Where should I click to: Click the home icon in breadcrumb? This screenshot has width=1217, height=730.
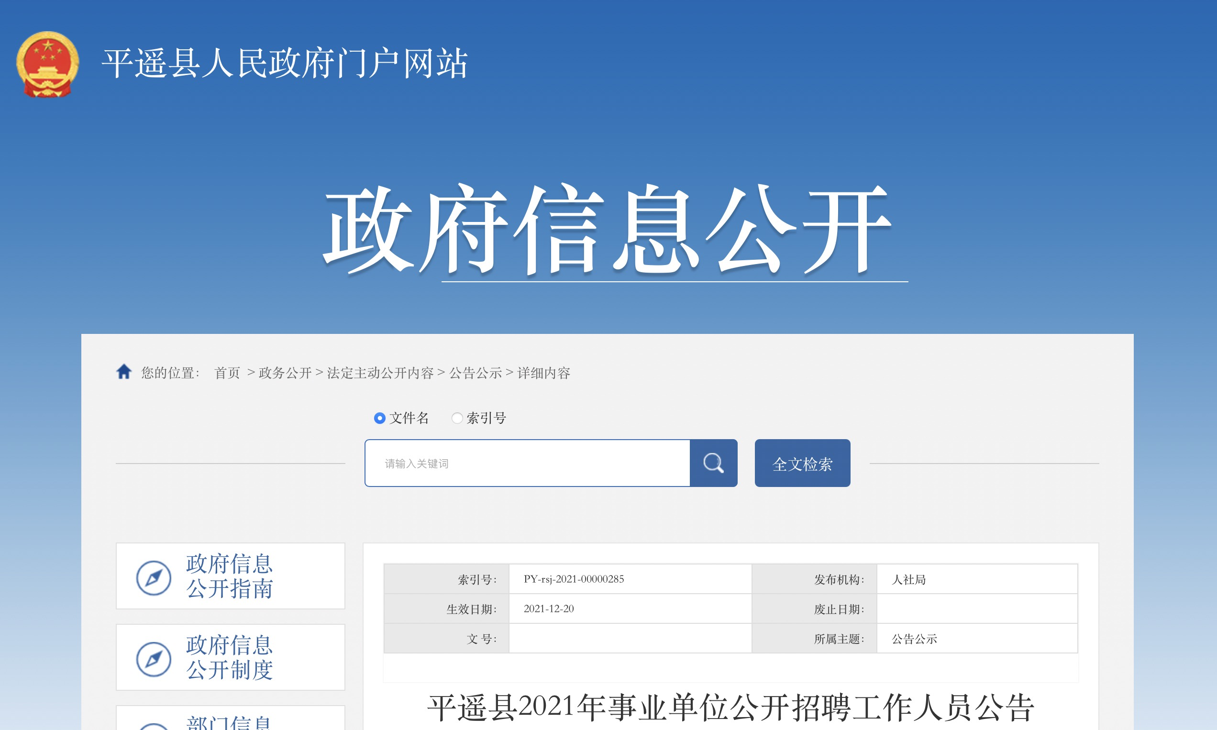pos(123,371)
